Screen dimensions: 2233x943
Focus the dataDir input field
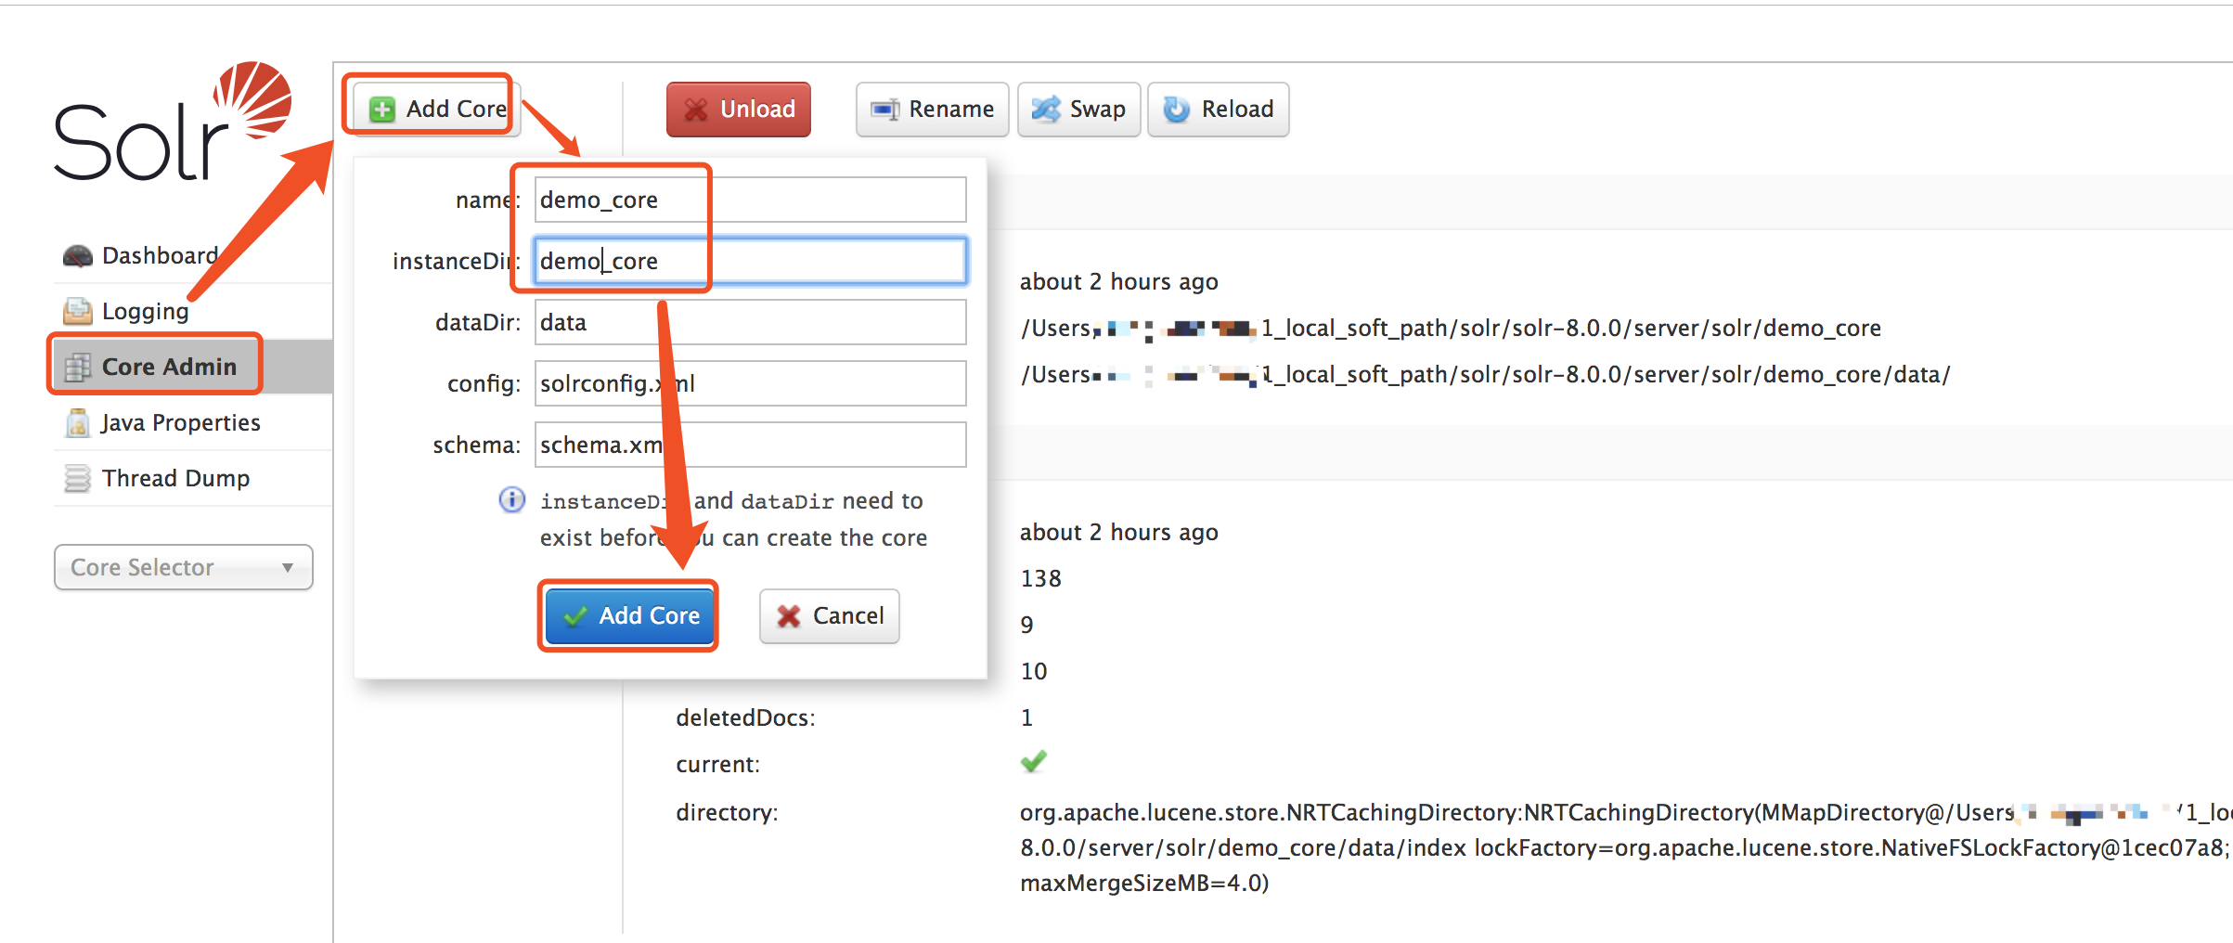(x=750, y=322)
